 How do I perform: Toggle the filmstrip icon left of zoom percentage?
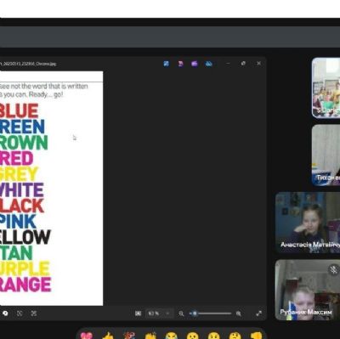[x=138, y=314]
